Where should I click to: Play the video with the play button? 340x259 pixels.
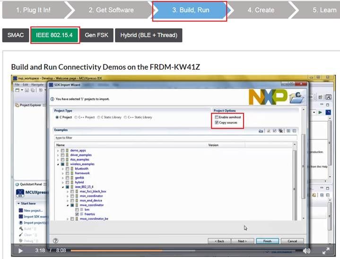point(21,251)
